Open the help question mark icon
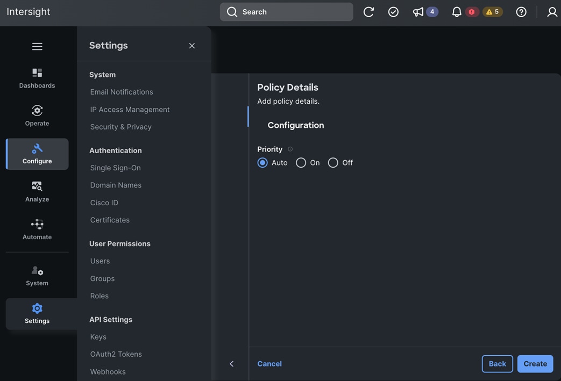Viewport: 561px width, 381px height. pyautogui.click(x=521, y=12)
